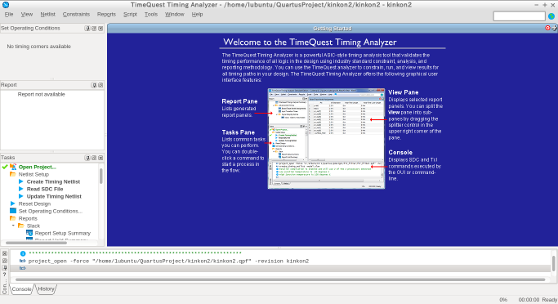Click the Reset Design play arrow
This screenshot has width=558, height=304.
(x=13, y=203)
